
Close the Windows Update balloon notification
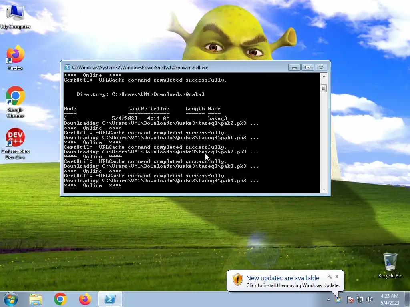pos(337,277)
